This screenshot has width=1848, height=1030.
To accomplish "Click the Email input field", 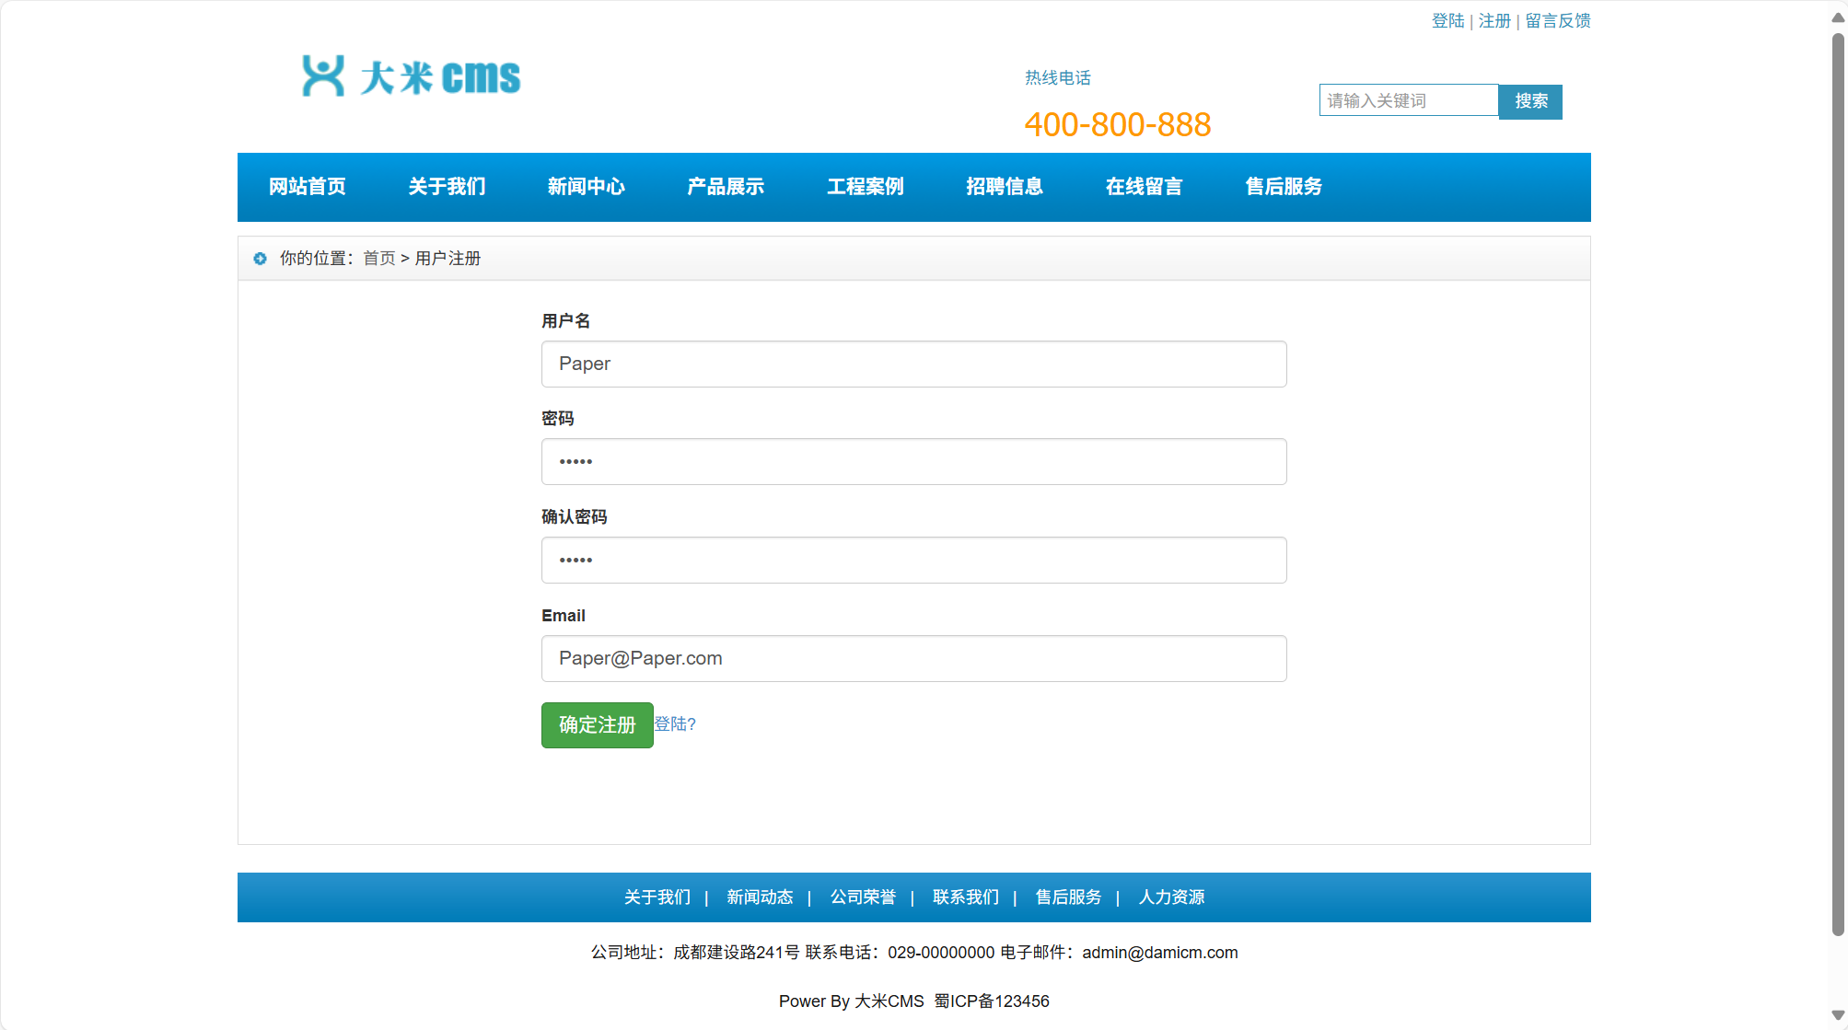I will pyautogui.click(x=913, y=659).
